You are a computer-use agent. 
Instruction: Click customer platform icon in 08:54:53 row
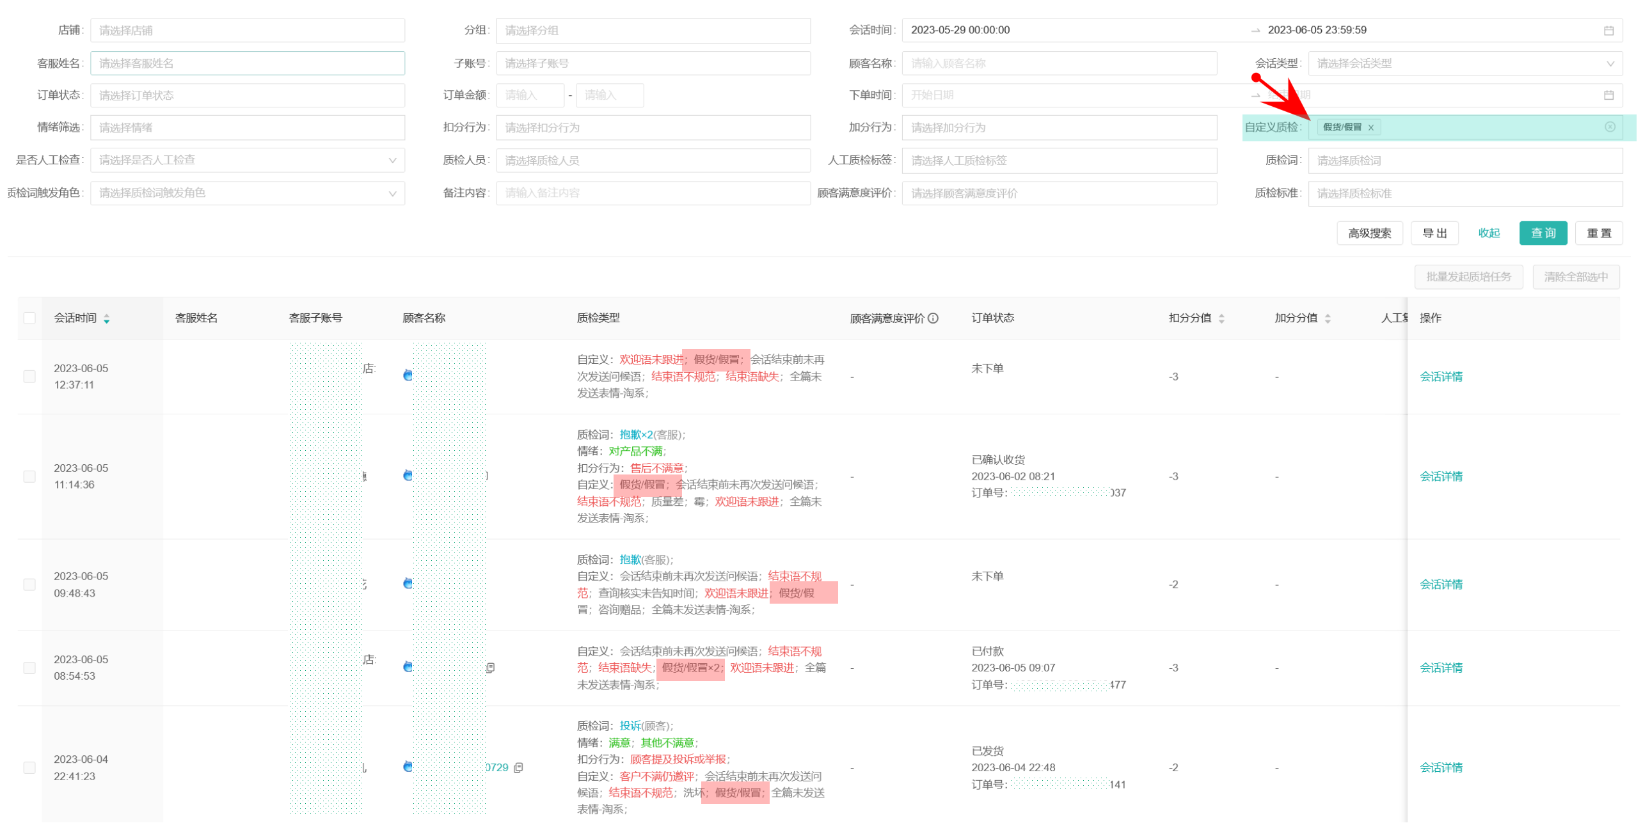pos(408,668)
